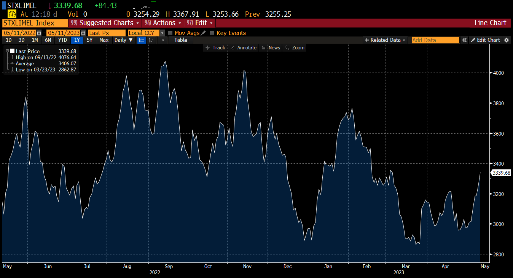
Task: Click the Edit Chart button
Action: [x=485, y=40]
